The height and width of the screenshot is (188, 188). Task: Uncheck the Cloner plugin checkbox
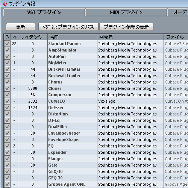pyautogui.click(x=7, y=88)
